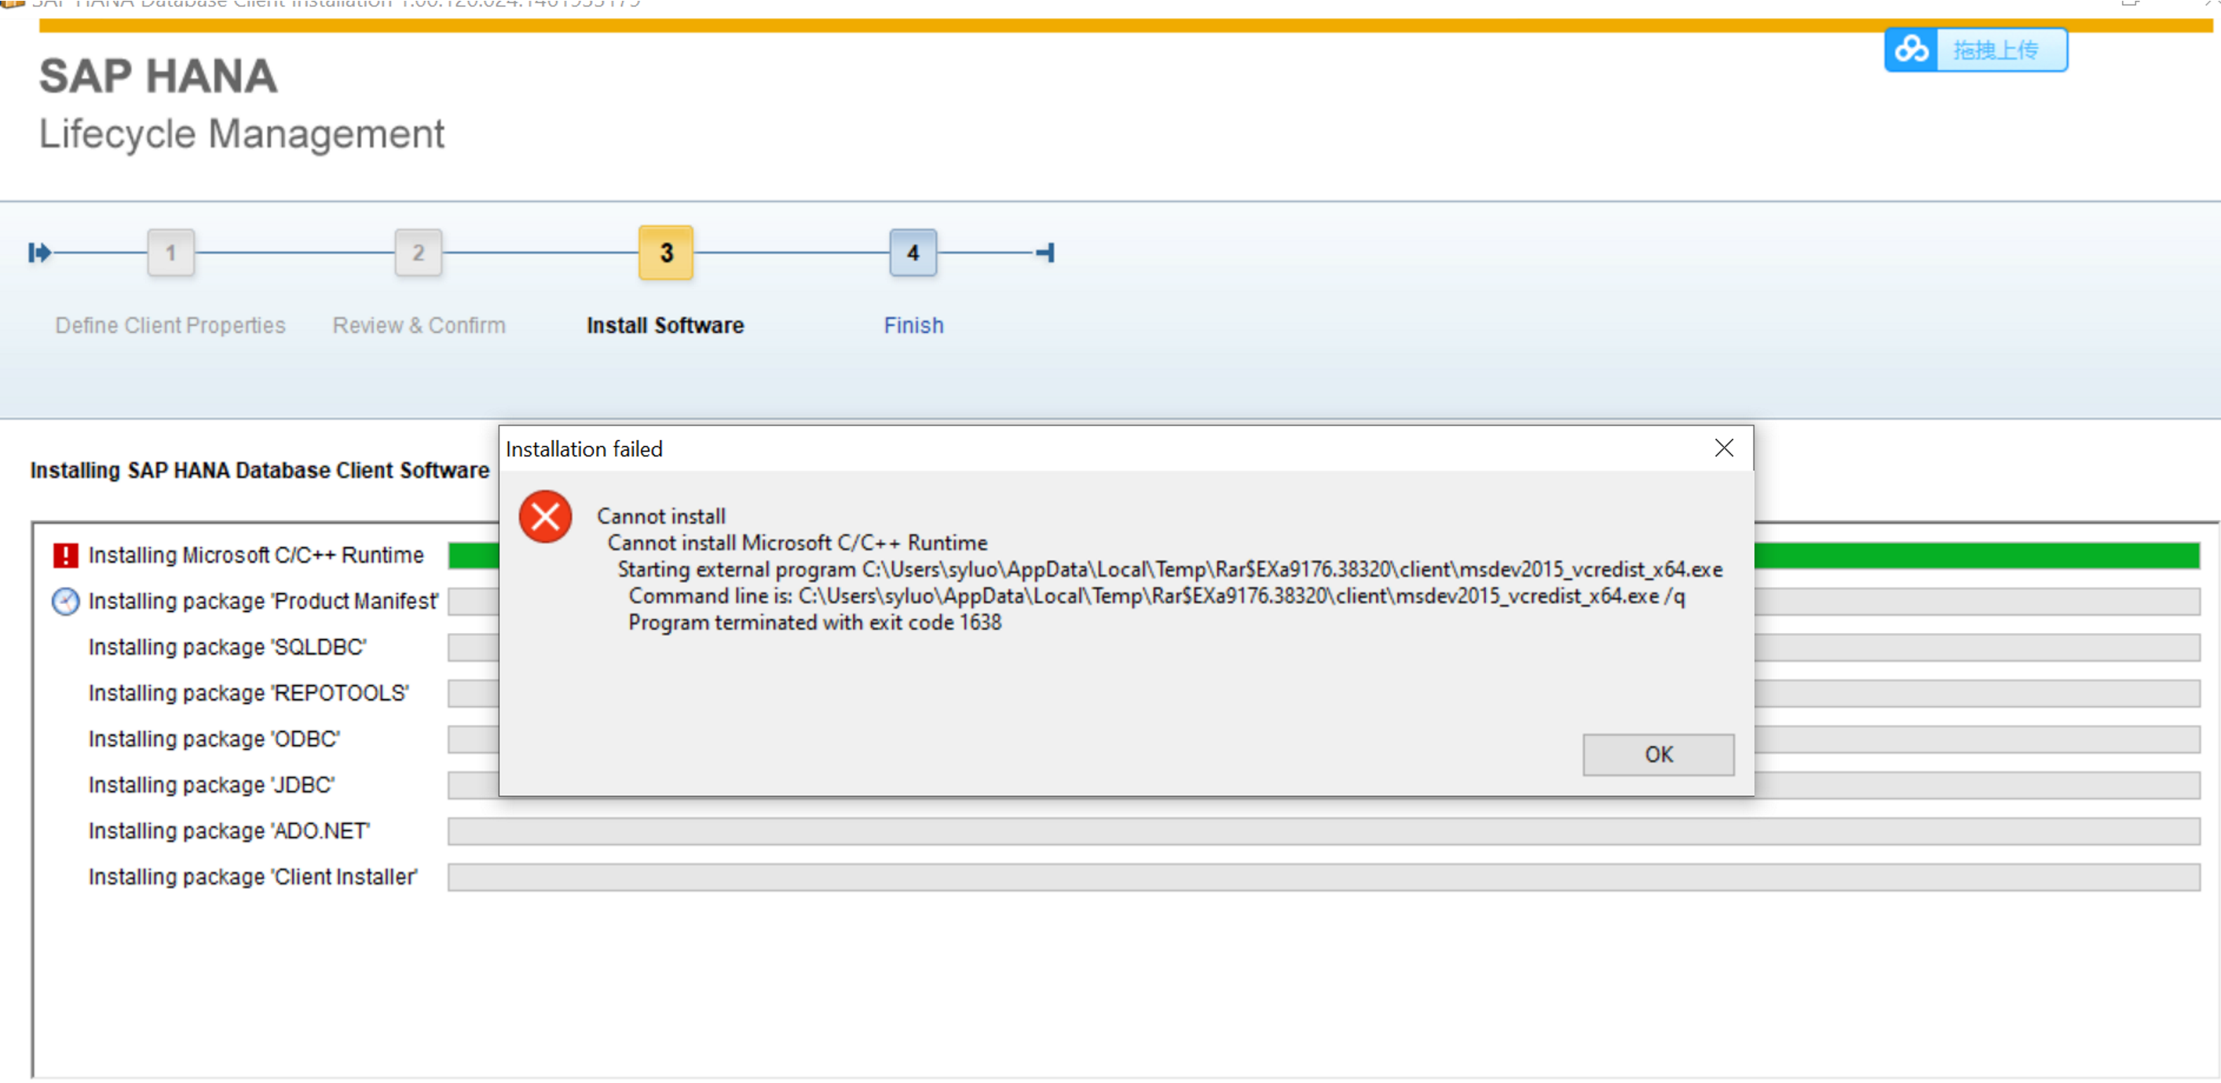This screenshot has width=2221, height=1083.
Task: Select the 'Installing package JDBC' row
Action: click(x=211, y=785)
